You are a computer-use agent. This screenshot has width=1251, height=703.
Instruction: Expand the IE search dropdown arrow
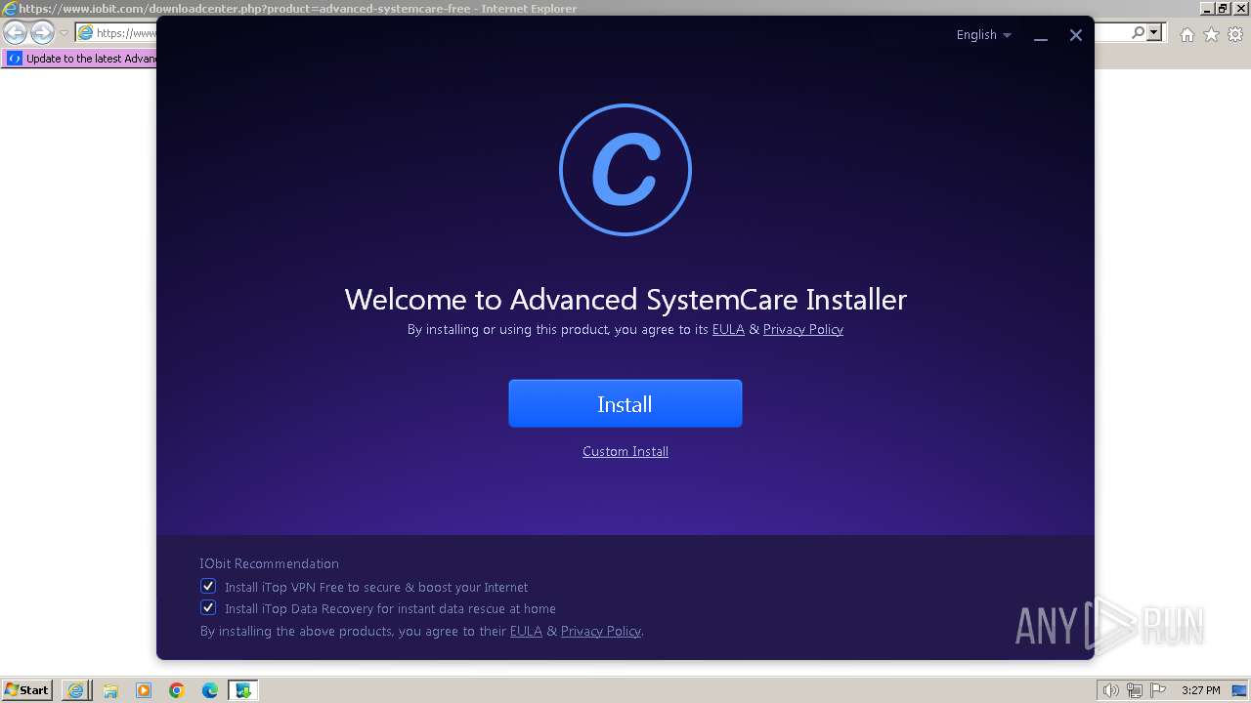click(x=1154, y=32)
